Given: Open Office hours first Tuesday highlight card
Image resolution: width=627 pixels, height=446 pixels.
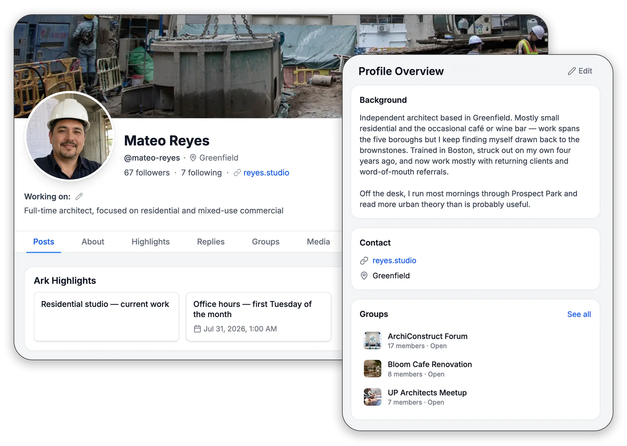Looking at the screenshot, I should click(259, 317).
